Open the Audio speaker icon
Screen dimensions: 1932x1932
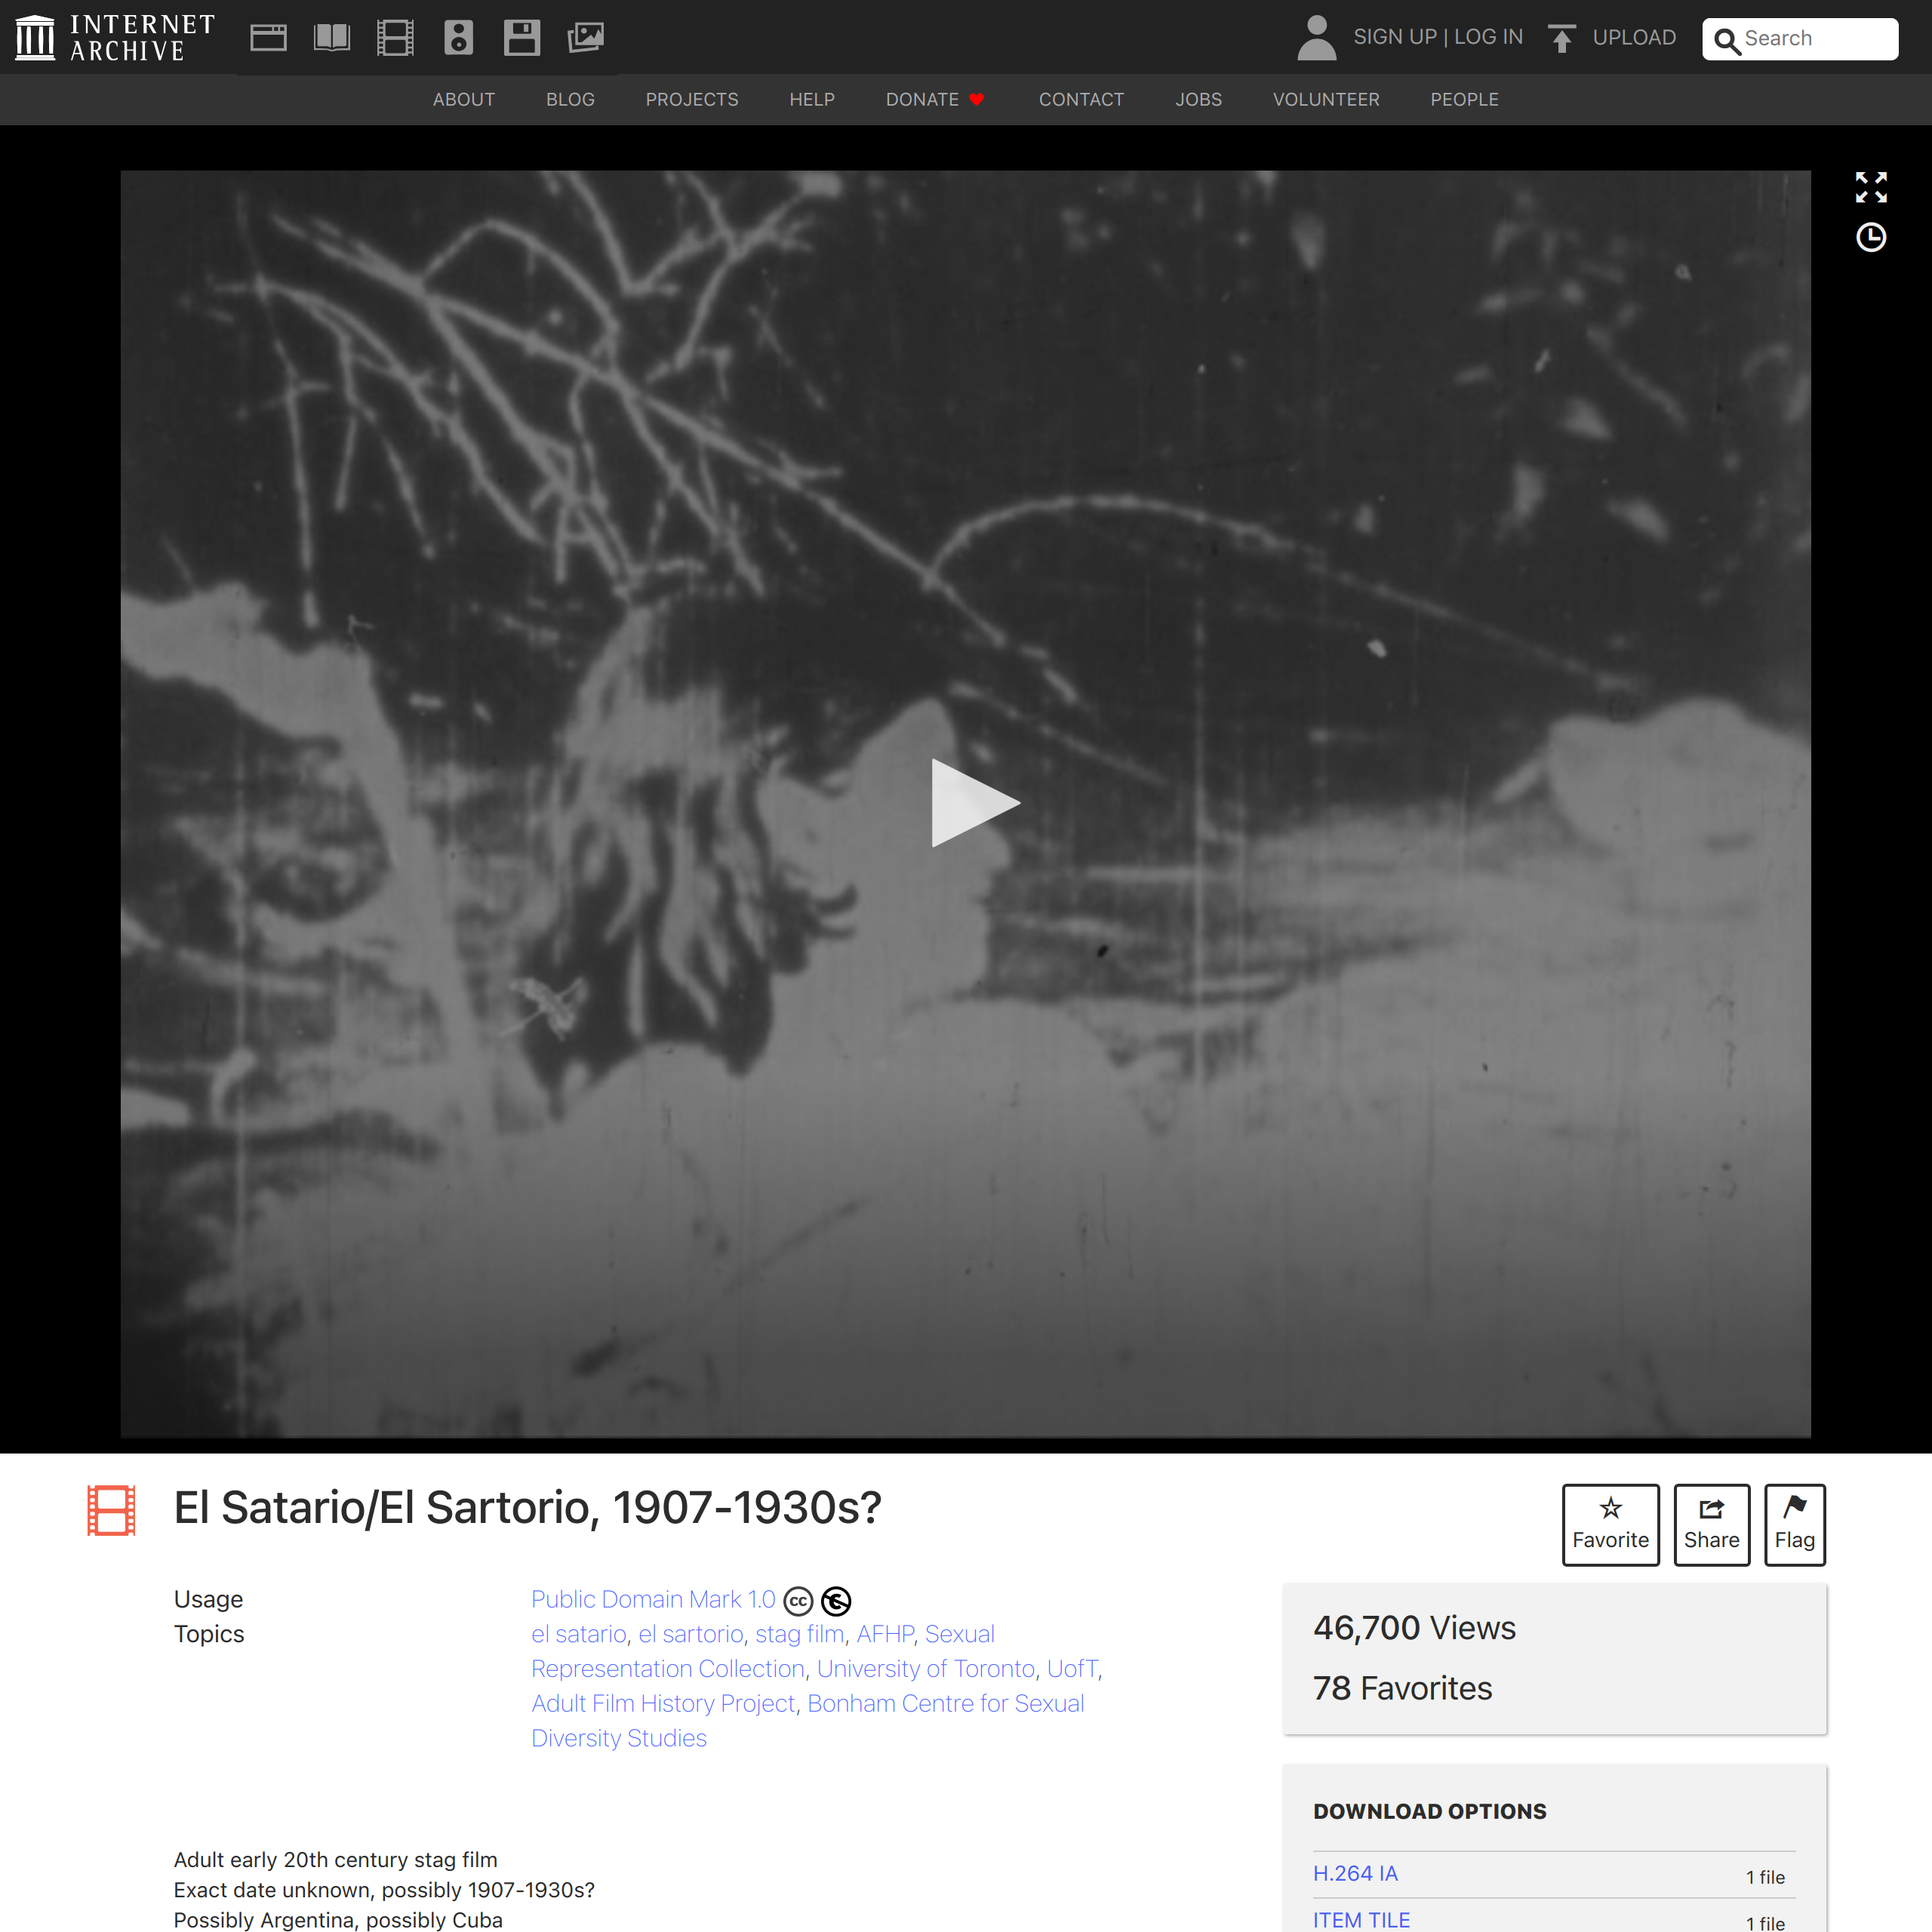(458, 38)
